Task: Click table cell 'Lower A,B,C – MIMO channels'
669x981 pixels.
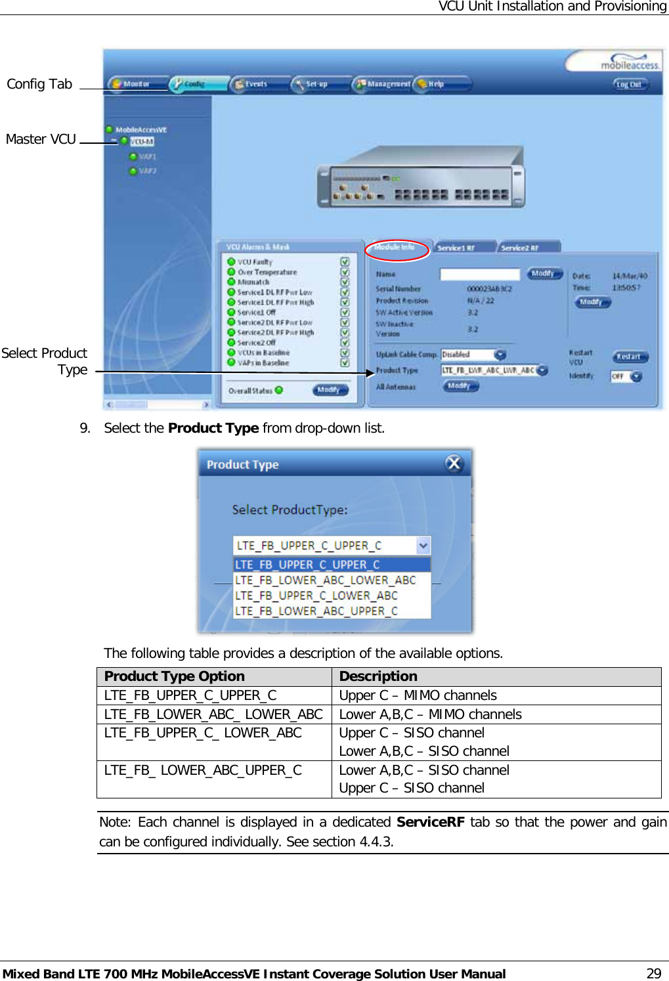Action: click(496, 714)
